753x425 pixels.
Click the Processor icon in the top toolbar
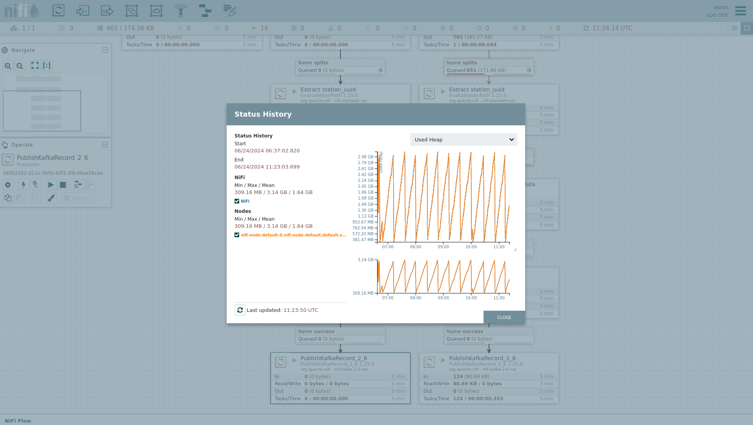[x=59, y=11]
